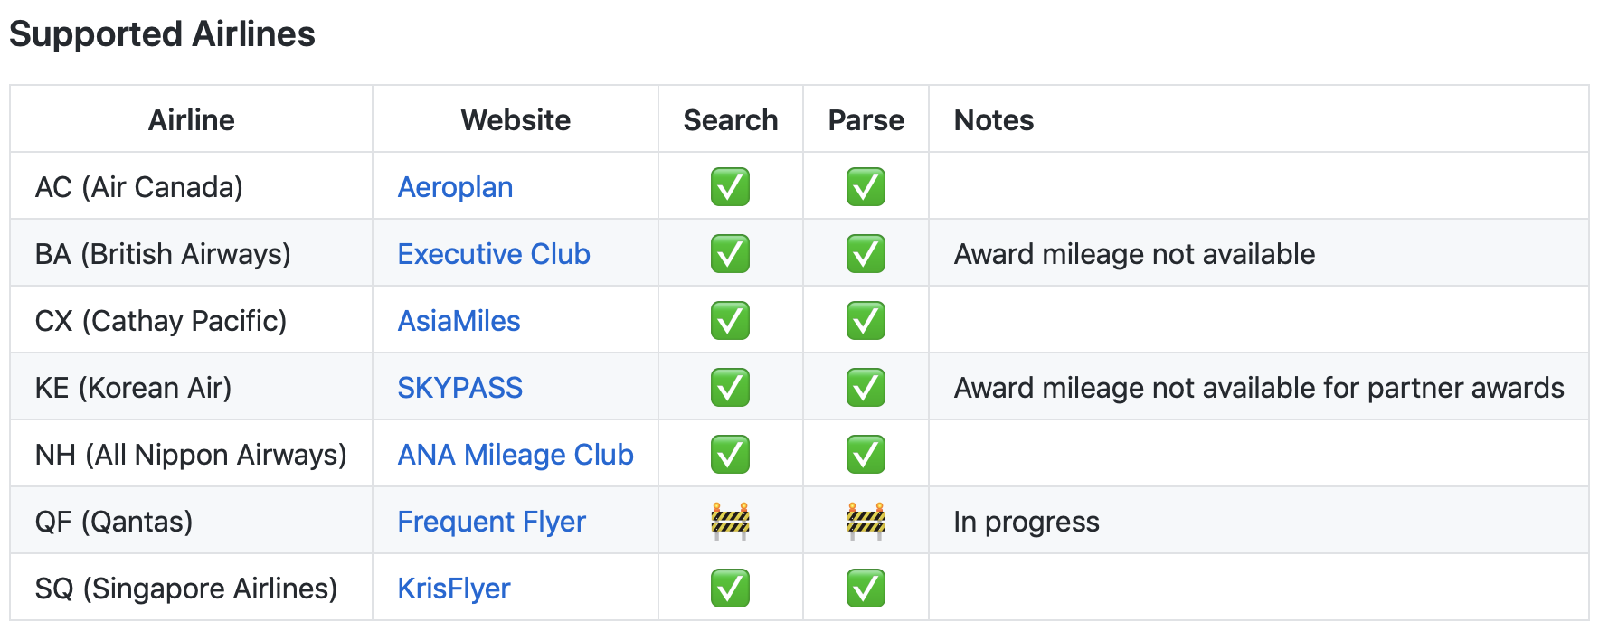
Task: Click Singapore Airlines' Parse checkmark icon
Action: click(x=866, y=589)
